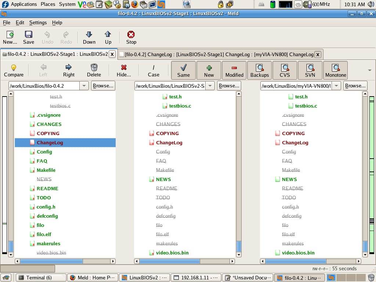Toggle the Monotone filter
The width and height of the screenshot is (376, 282).
click(x=336, y=70)
